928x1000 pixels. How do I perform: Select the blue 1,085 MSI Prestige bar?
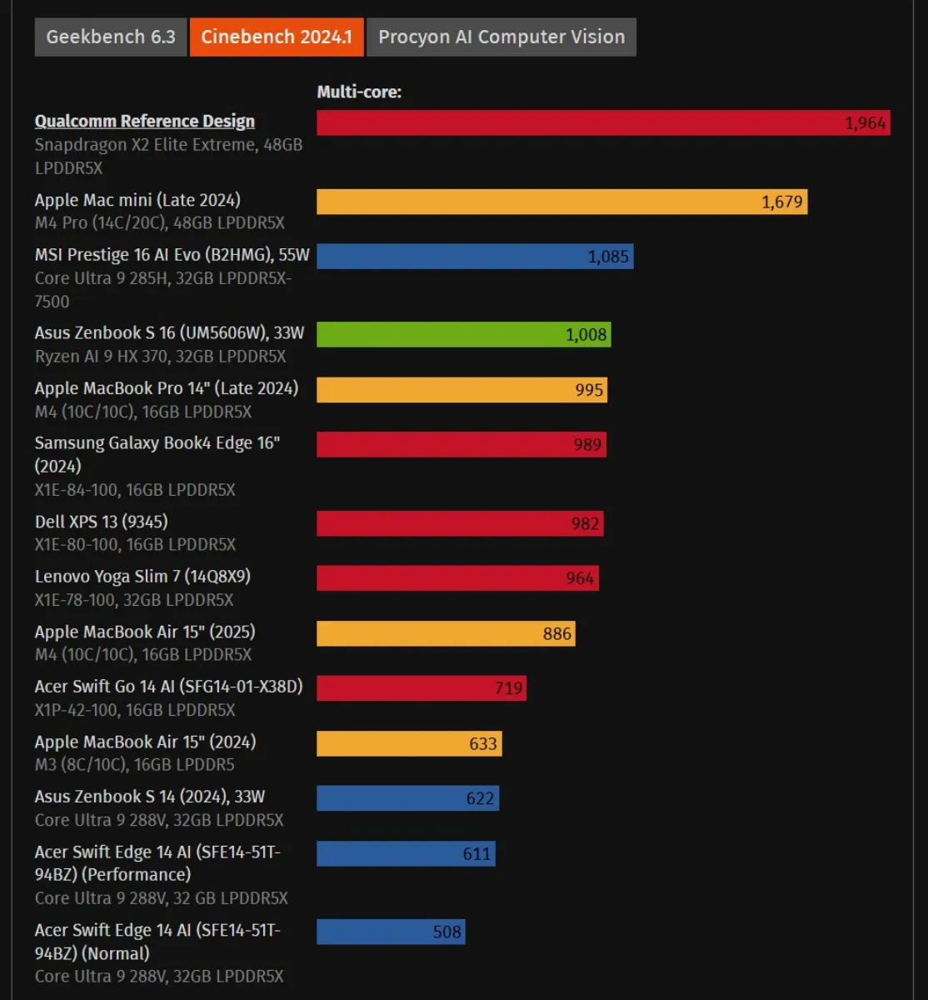tap(474, 257)
